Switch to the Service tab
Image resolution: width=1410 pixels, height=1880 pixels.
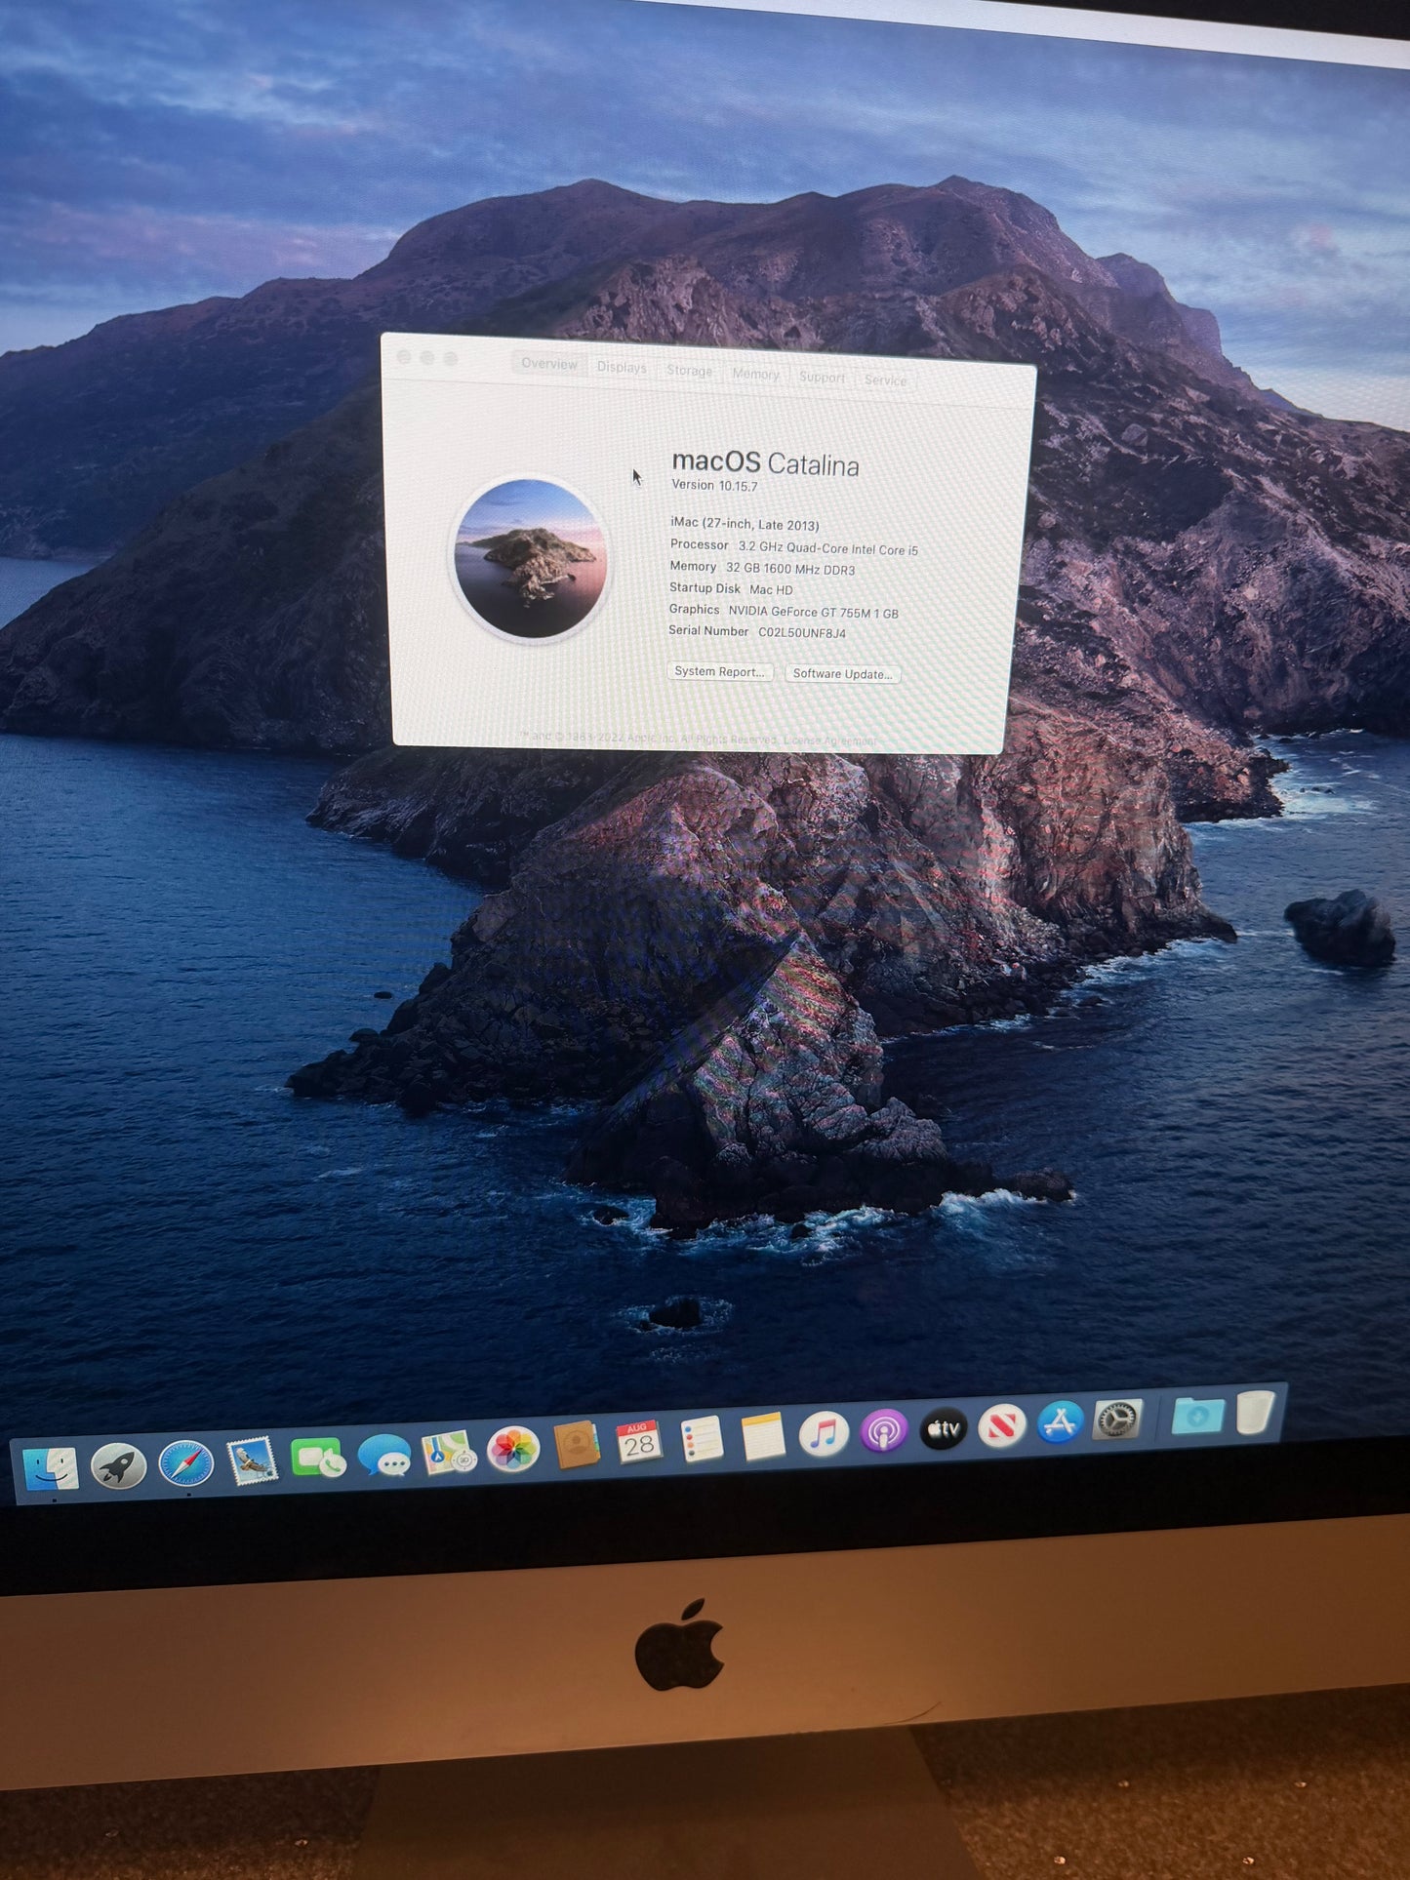tap(885, 380)
